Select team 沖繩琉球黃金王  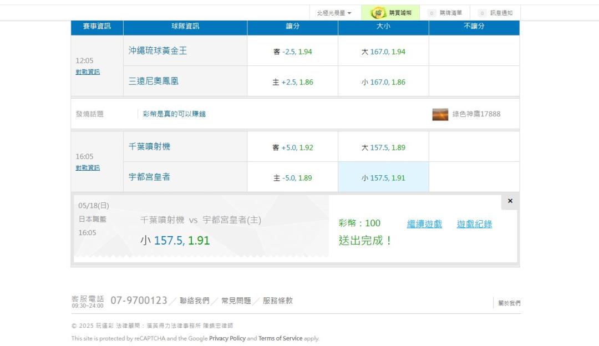click(158, 51)
